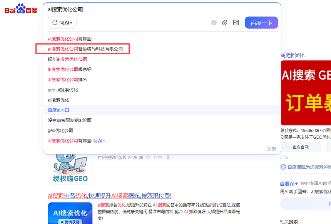The image size is (331, 224).
Task: Click the red AI搜索 GEO banner ad
Action: coord(306,93)
